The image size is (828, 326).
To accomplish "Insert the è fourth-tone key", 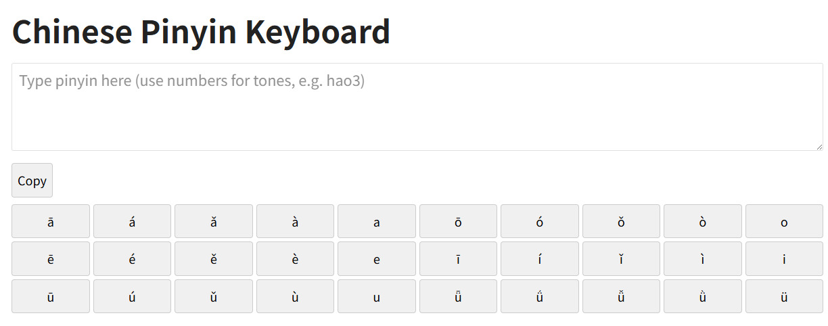I will coord(295,259).
